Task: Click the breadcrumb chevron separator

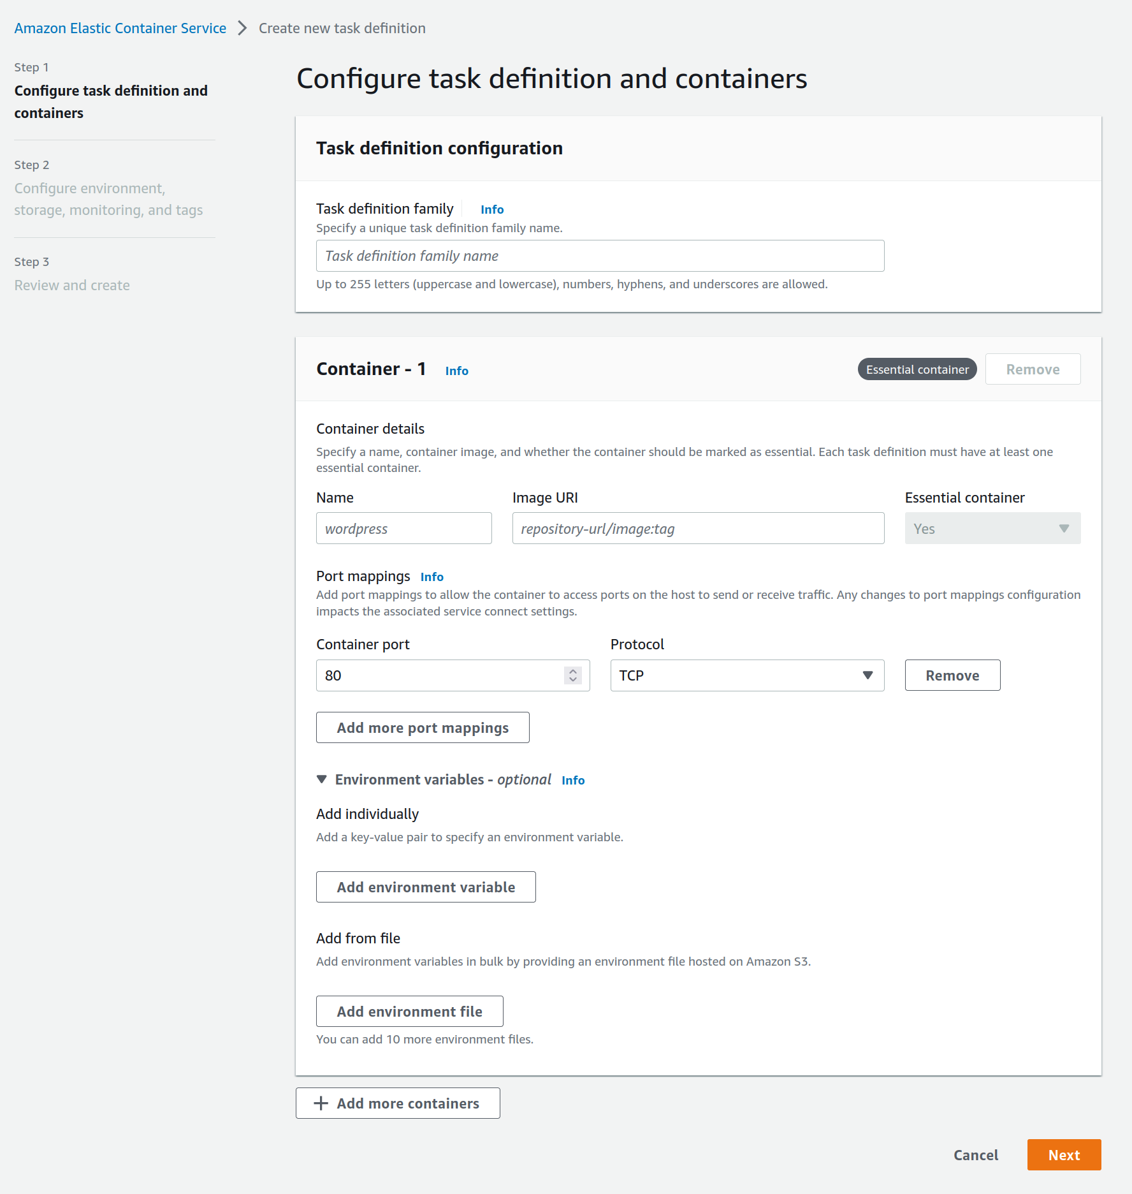Action: [x=242, y=28]
